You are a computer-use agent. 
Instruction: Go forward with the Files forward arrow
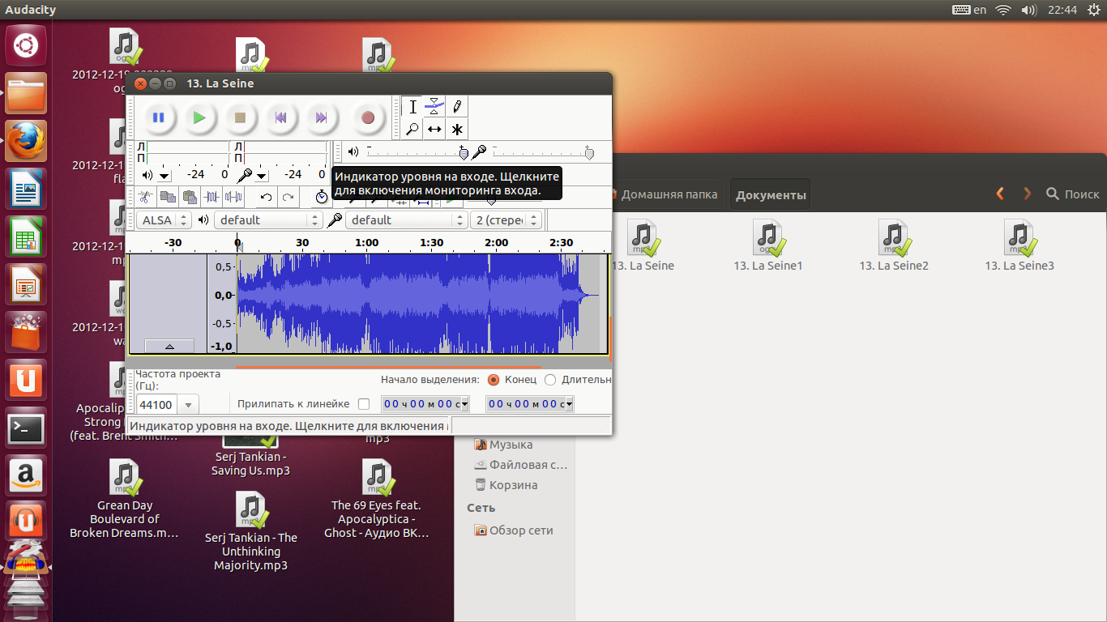click(1028, 194)
